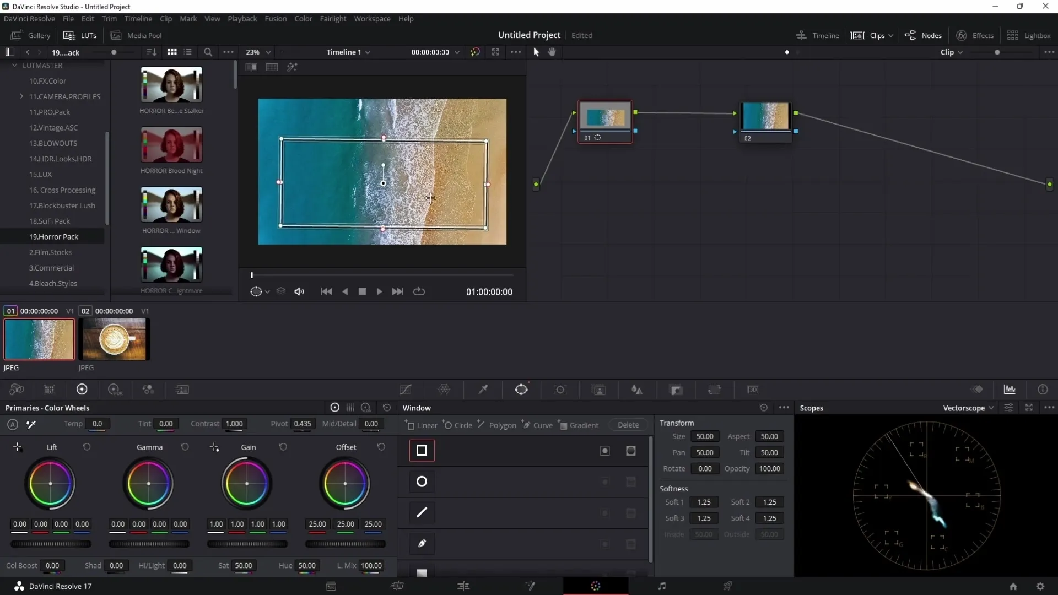Open the Color menu in the menu bar

[x=305, y=18]
